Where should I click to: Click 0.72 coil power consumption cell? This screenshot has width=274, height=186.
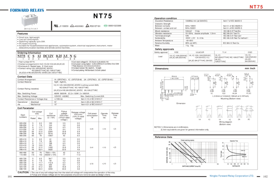[92, 164]
